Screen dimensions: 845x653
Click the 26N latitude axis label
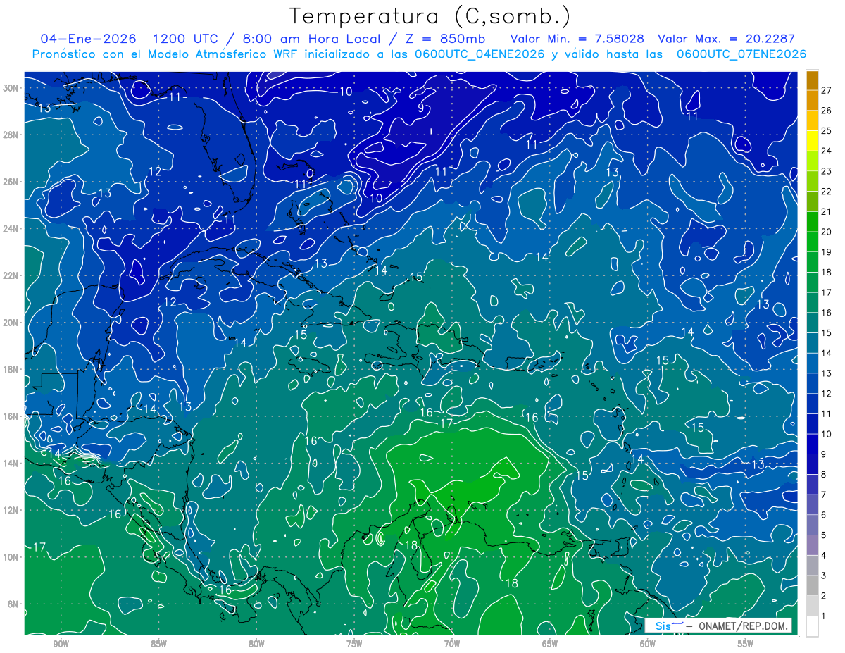pos(11,182)
